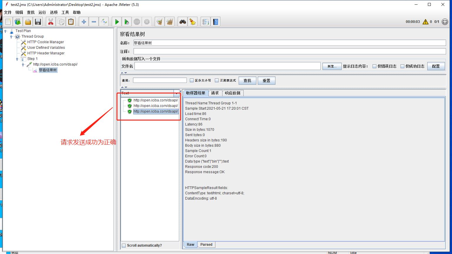Click the Load time:86 line
The width and height of the screenshot is (452, 254).
196,114
